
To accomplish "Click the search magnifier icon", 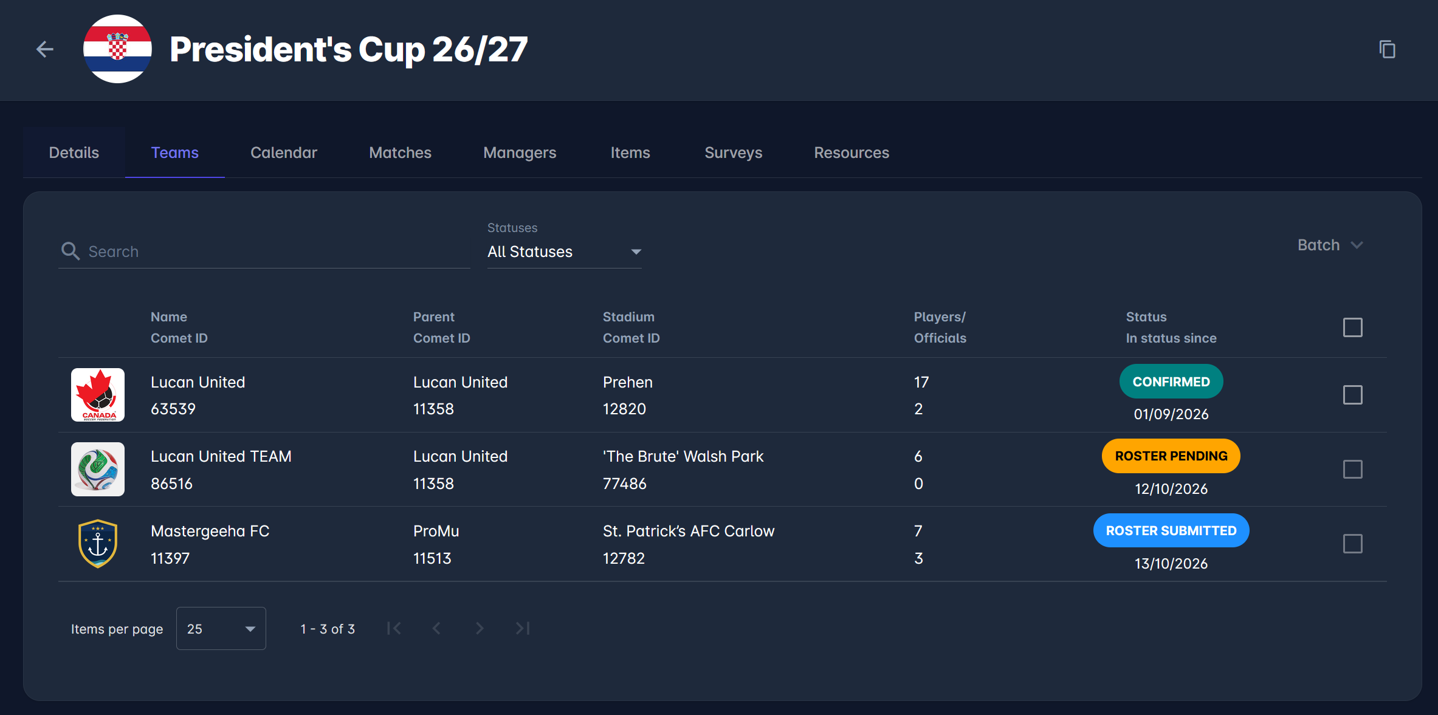I will point(71,251).
